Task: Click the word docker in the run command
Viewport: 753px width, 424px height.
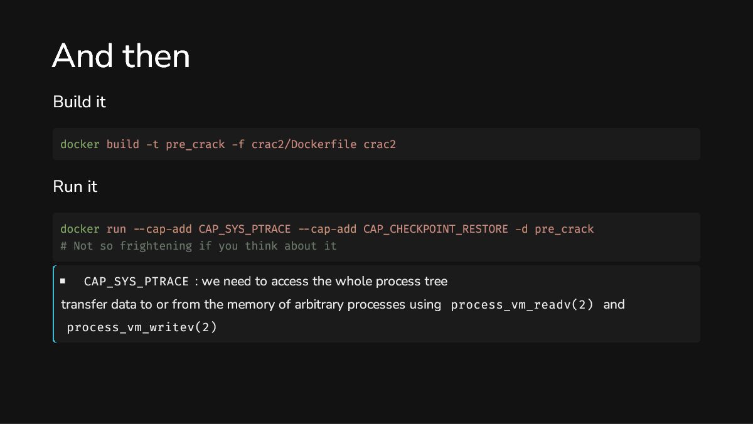Action: (80, 229)
